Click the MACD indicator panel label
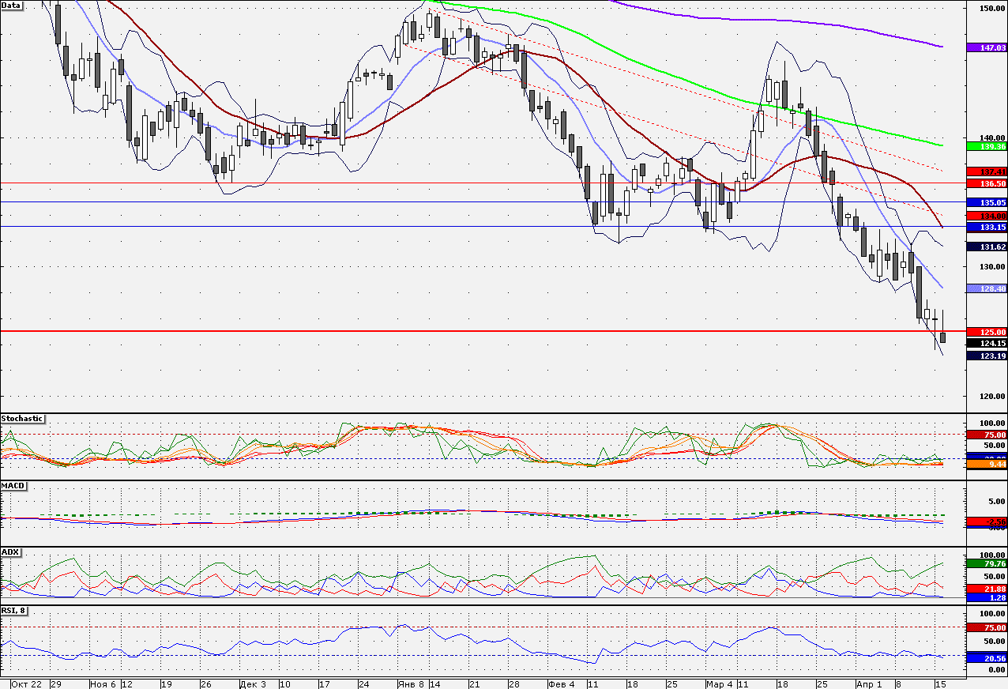This screenshot has height=689, width=1008. [11, 486]
